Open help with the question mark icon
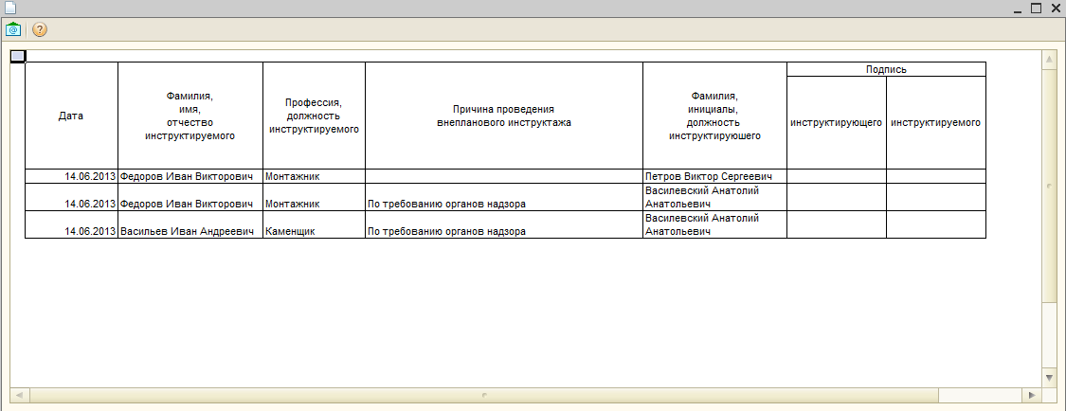The height and width of the screenshot is (411, 1066). coord(40,30)
